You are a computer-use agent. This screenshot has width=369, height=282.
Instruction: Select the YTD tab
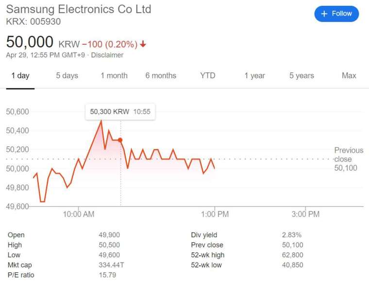tap(208, 76)
